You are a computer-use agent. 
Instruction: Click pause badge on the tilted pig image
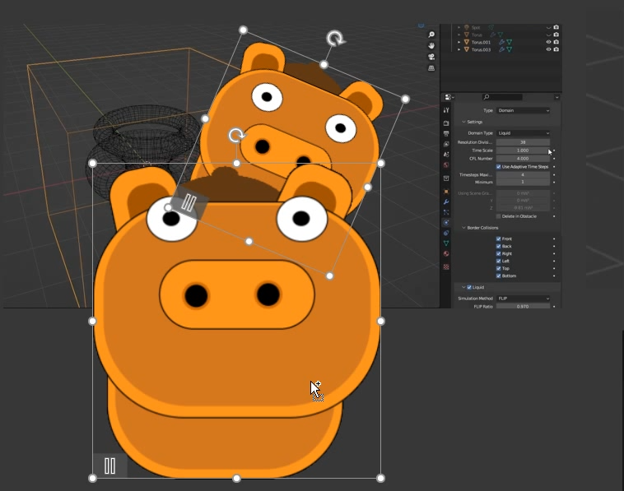coord(189,203)
